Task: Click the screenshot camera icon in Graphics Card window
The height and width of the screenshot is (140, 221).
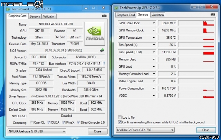Action: tap(104, 16)
